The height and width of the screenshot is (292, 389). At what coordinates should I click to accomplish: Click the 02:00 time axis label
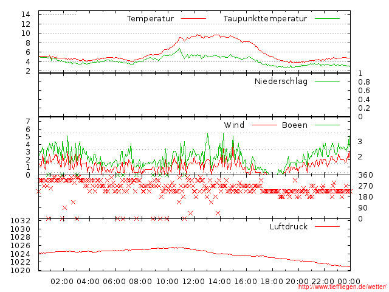tap(62, 282)
